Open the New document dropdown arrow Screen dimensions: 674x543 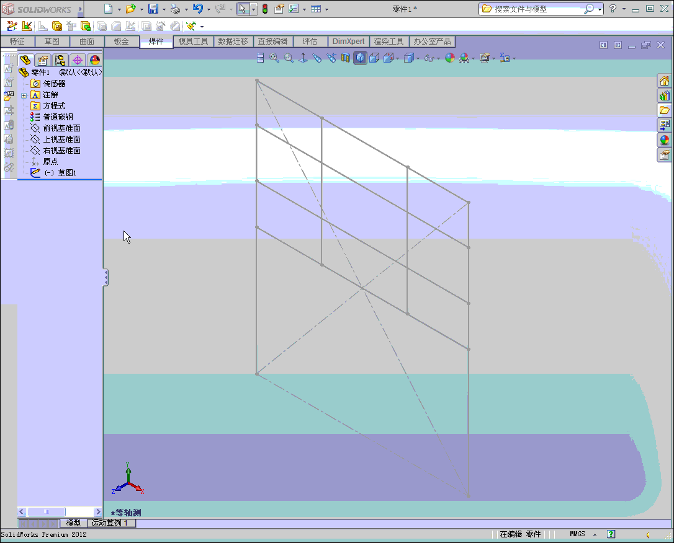pyautogui.click(x=119, y=9)
